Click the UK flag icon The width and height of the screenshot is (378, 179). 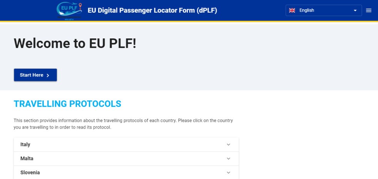[292, 10]
